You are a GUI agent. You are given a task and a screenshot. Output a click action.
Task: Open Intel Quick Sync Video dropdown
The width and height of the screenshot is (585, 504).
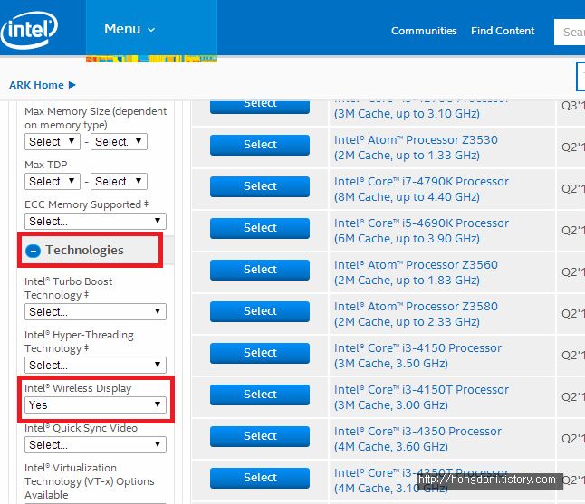95,444
